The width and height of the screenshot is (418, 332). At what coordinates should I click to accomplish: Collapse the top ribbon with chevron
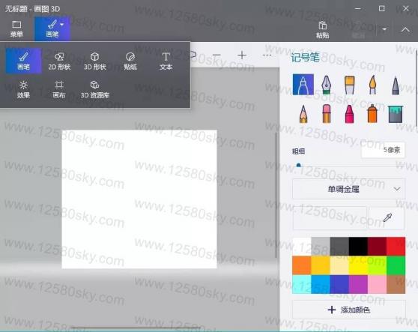coord(405,29)
